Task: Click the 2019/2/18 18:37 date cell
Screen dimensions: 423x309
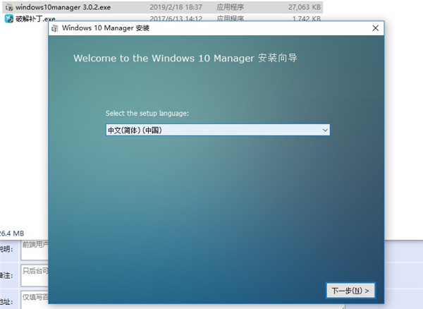Action: (176, 7)
